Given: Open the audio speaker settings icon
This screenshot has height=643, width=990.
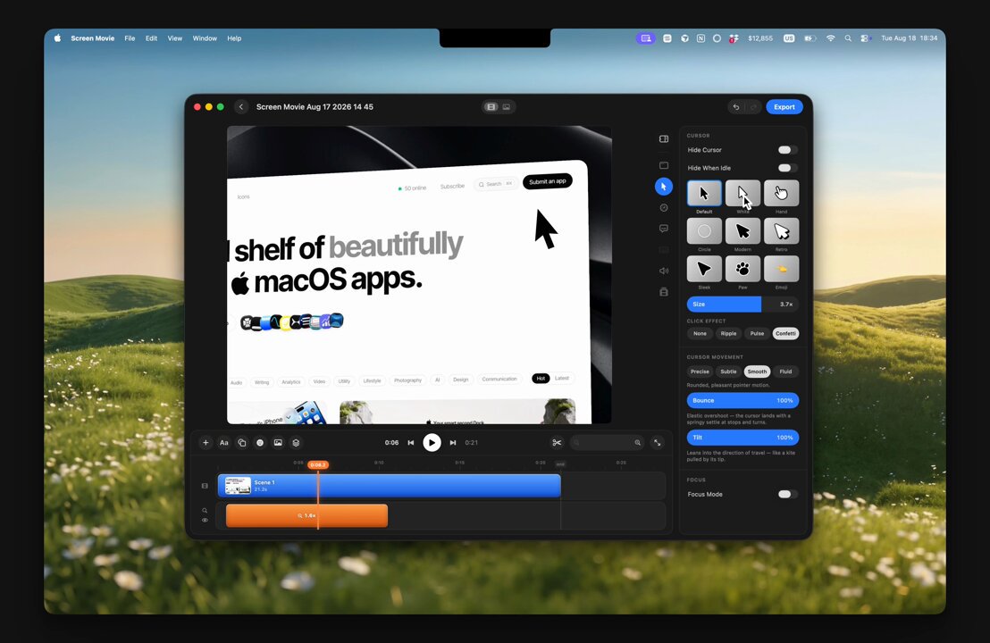Looking at the screenshot, I should [x=664, y=271].
